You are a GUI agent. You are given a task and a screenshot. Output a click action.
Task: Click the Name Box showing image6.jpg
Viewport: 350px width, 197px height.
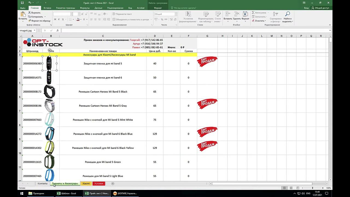coord(27,30)
